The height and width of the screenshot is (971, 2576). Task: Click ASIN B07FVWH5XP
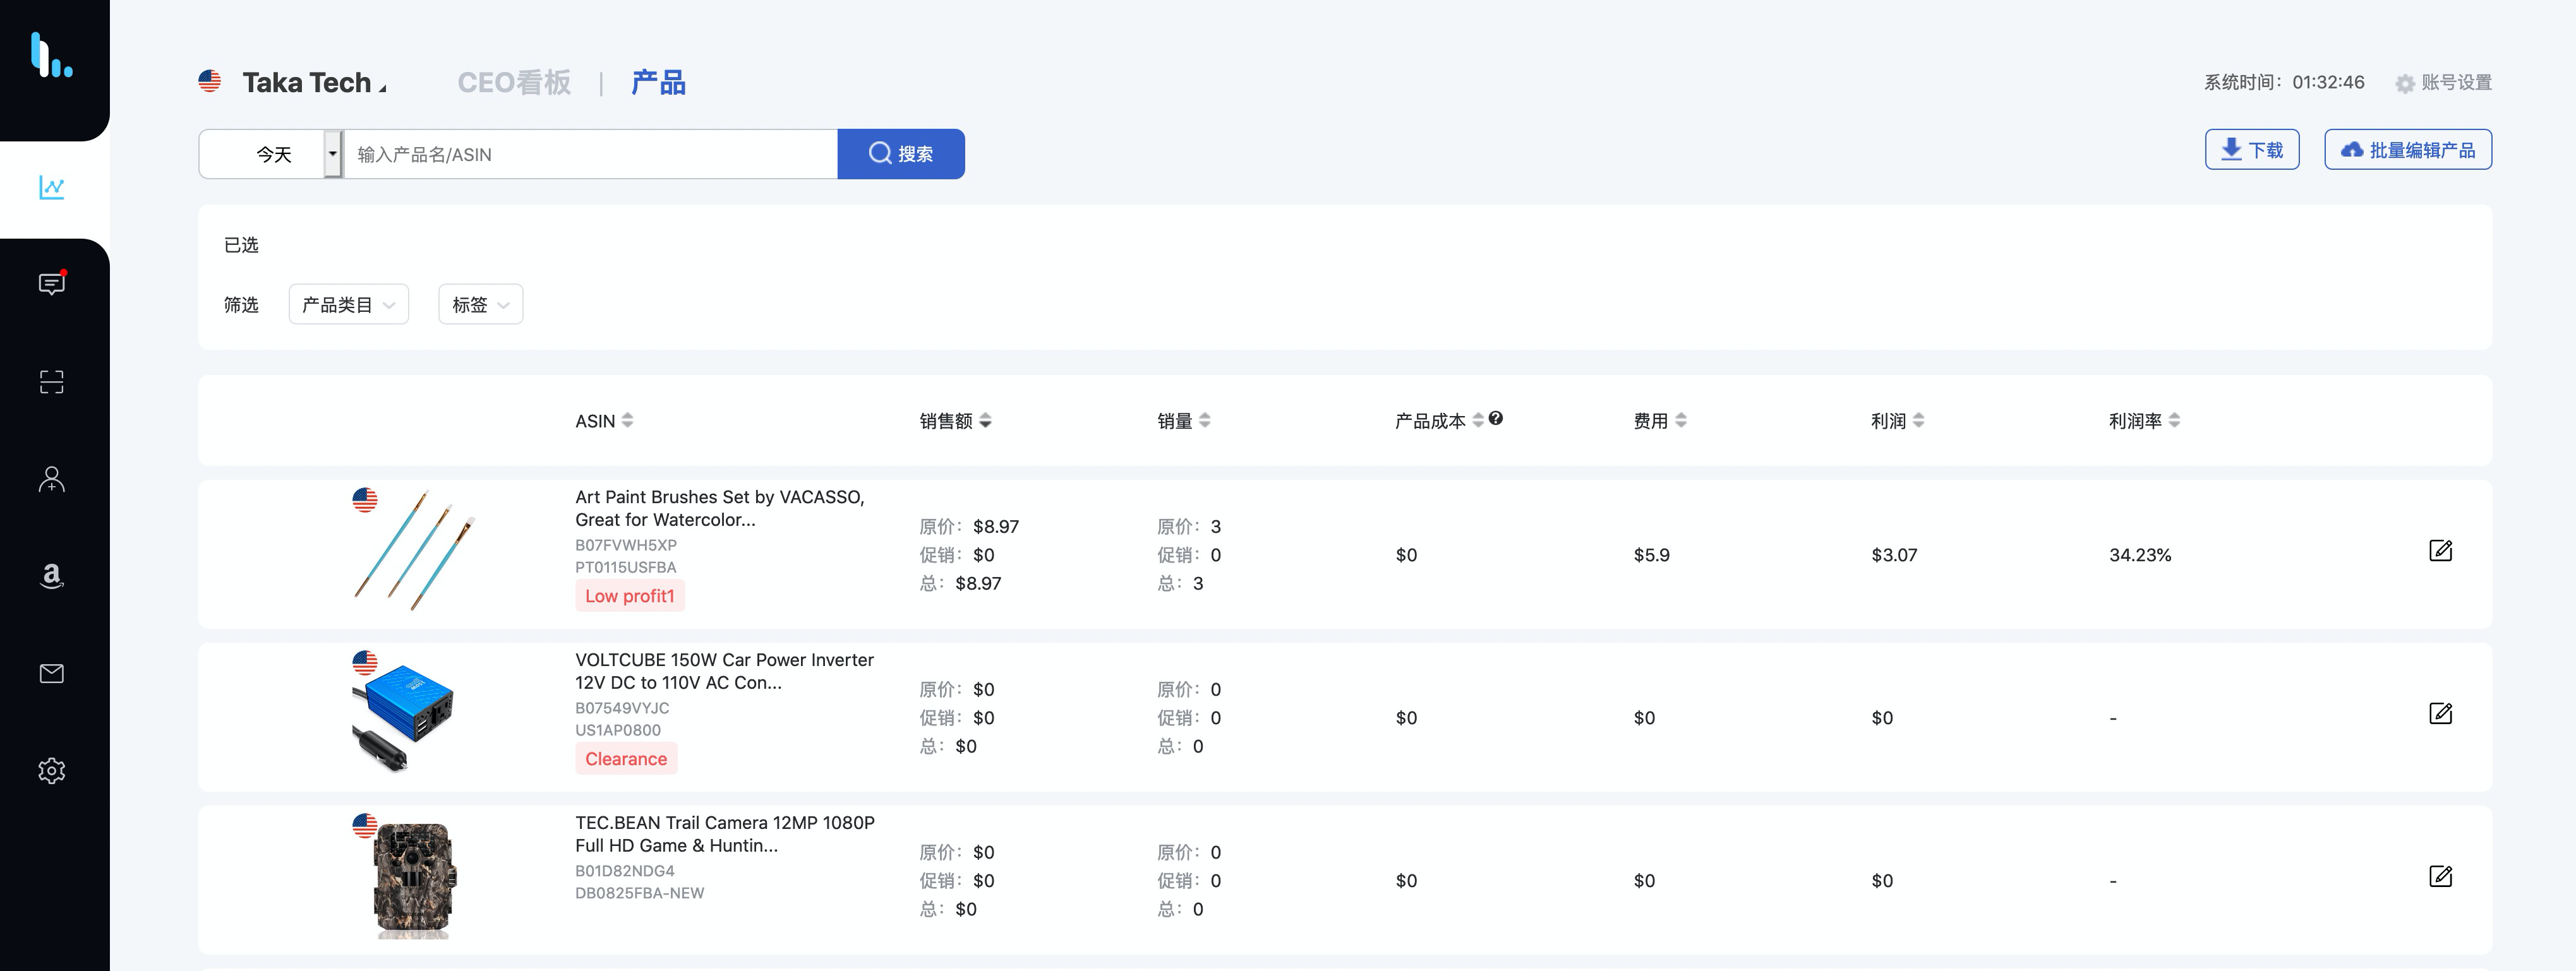[x=626, y=544]
